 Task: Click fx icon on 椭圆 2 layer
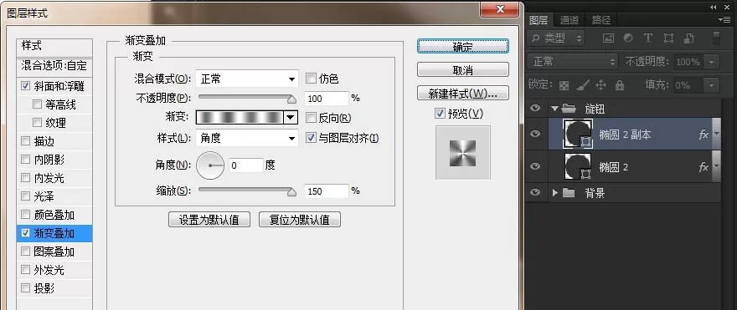point(703,167)
